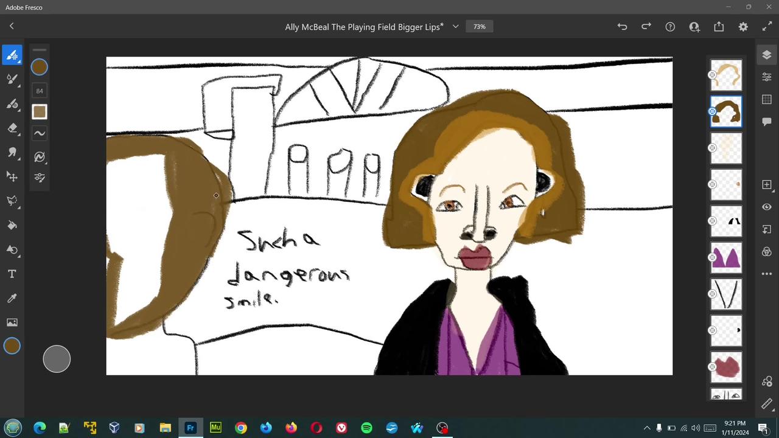Toggle visibility of the selected layer
Screen dimensions: 779x438
pyautogui.click(x=767, y=207)
